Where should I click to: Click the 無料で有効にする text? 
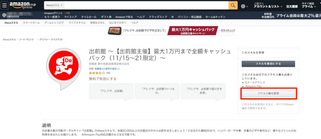pyautogui.click(x=103, y=79)
